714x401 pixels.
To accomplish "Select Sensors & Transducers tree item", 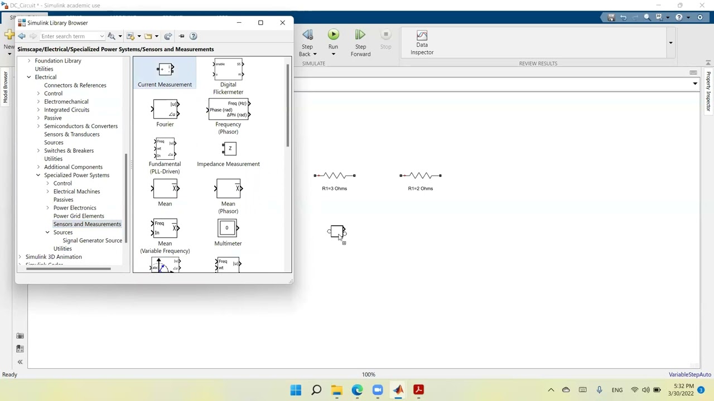I will (72, 134).
